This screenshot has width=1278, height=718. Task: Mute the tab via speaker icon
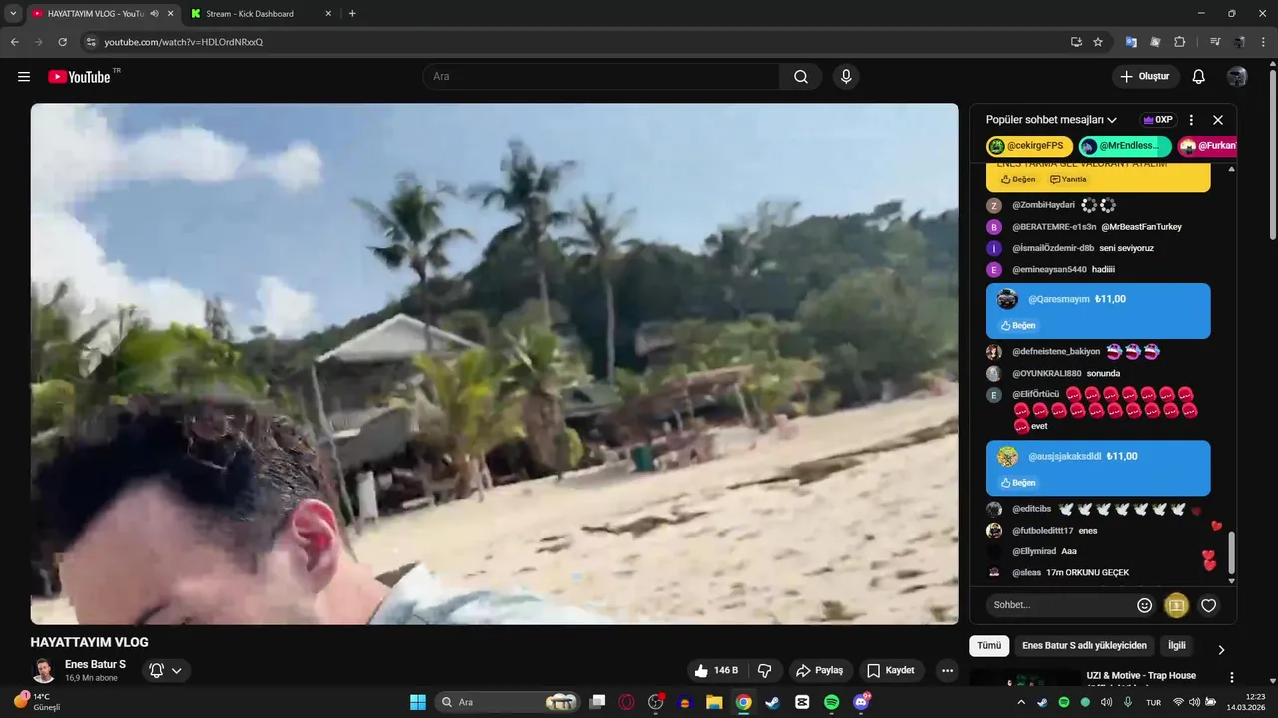point(154,14)
